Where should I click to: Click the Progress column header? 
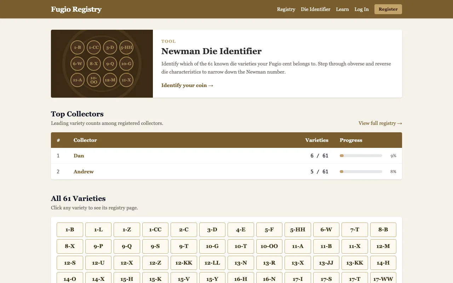click(x=351, y=140)
